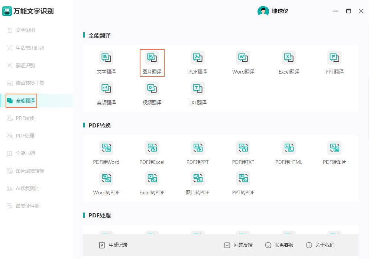Select PDF转Word conversion
This screenshot has height=259, width=369.
tap(106, 152)
